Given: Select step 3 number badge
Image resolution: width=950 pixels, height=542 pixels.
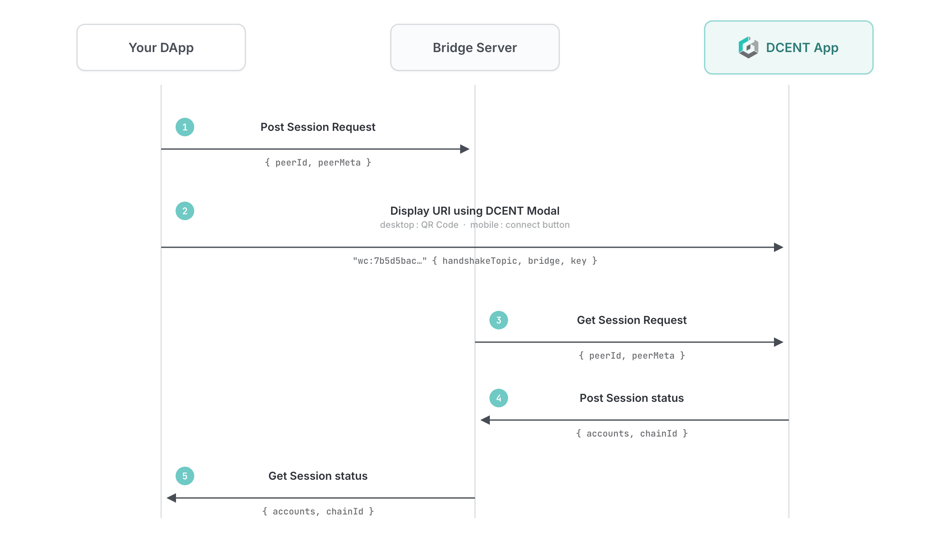Looking at the screenshot, I should [499, 320].
